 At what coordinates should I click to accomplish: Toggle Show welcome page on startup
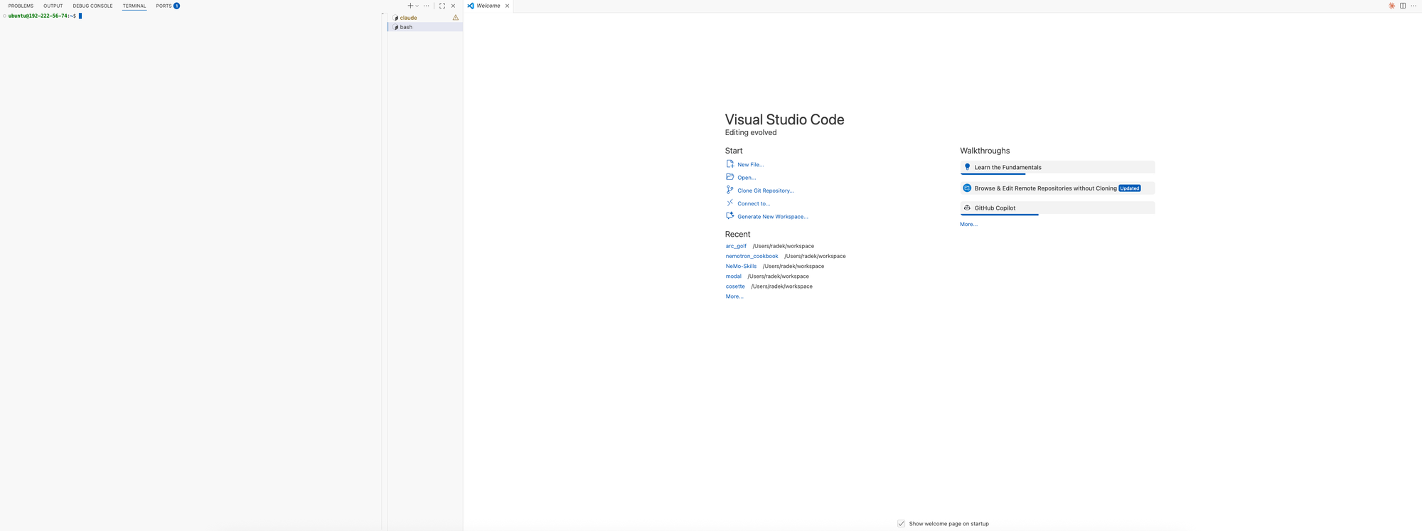pos(901,524)
